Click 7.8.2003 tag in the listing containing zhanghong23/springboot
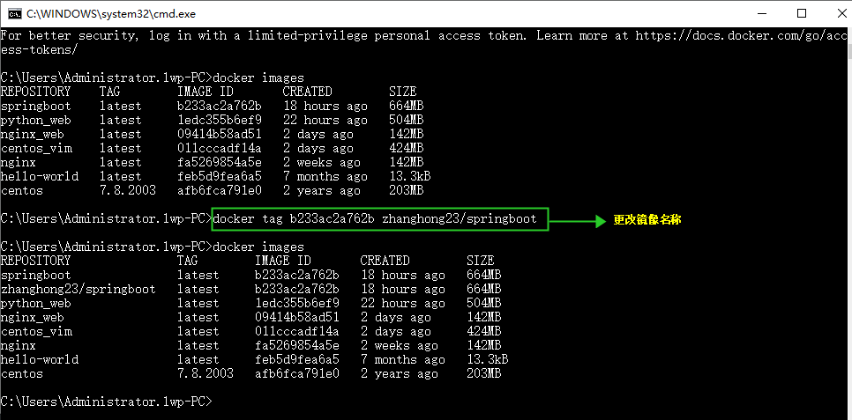This screenshot has width=852, height=420. [x=205, y=374]
